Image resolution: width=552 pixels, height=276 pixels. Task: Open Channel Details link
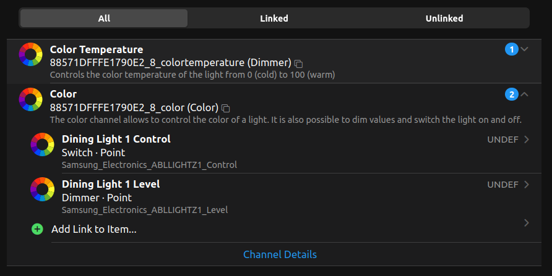(x=280, y=254)
